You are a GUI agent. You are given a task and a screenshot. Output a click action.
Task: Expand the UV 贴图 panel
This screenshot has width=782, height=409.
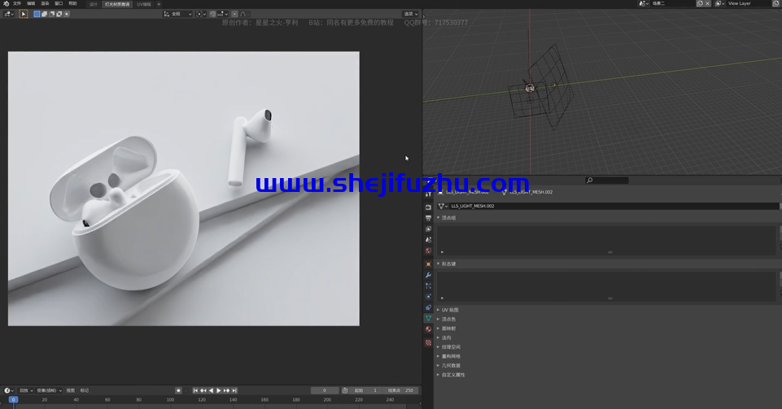[450, 310]
